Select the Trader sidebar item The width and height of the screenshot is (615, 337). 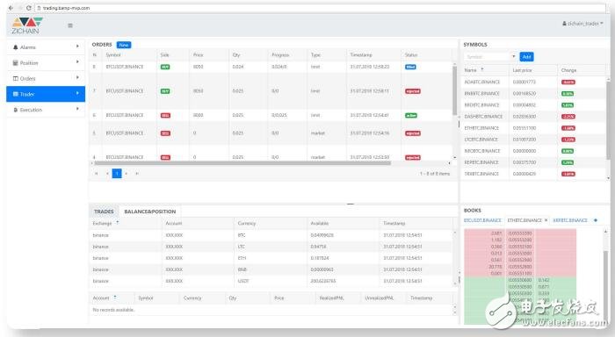[x=46, y=94]
